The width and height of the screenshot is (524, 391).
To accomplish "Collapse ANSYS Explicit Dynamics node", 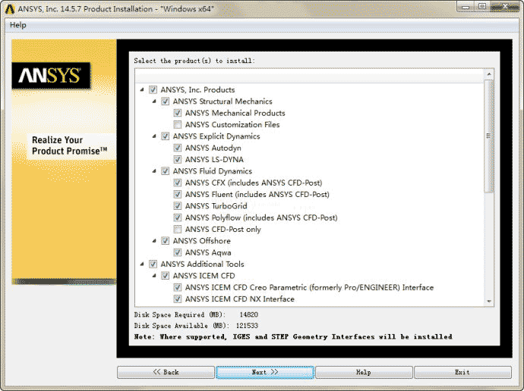I will (x=154, y=136).
